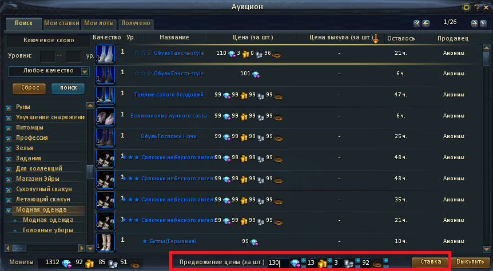Switch to the Получено tab
Viewport: 493px width, 271px height.
click(136, 23)
